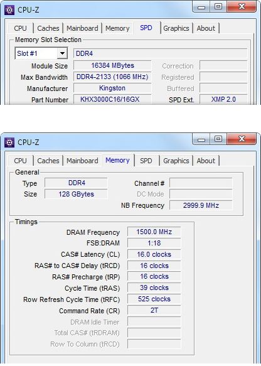Switch to Caches tab in the SPD window
This screenshot has height=366, width=261.
(48, 28)
